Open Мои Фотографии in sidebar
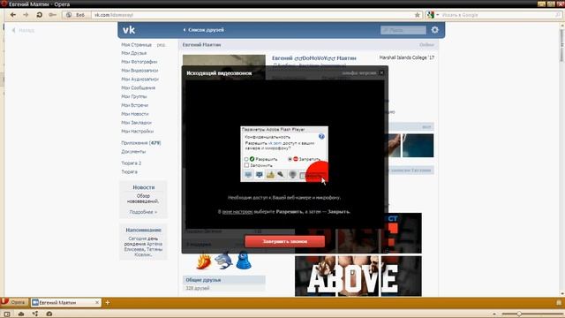 [139, 62]
